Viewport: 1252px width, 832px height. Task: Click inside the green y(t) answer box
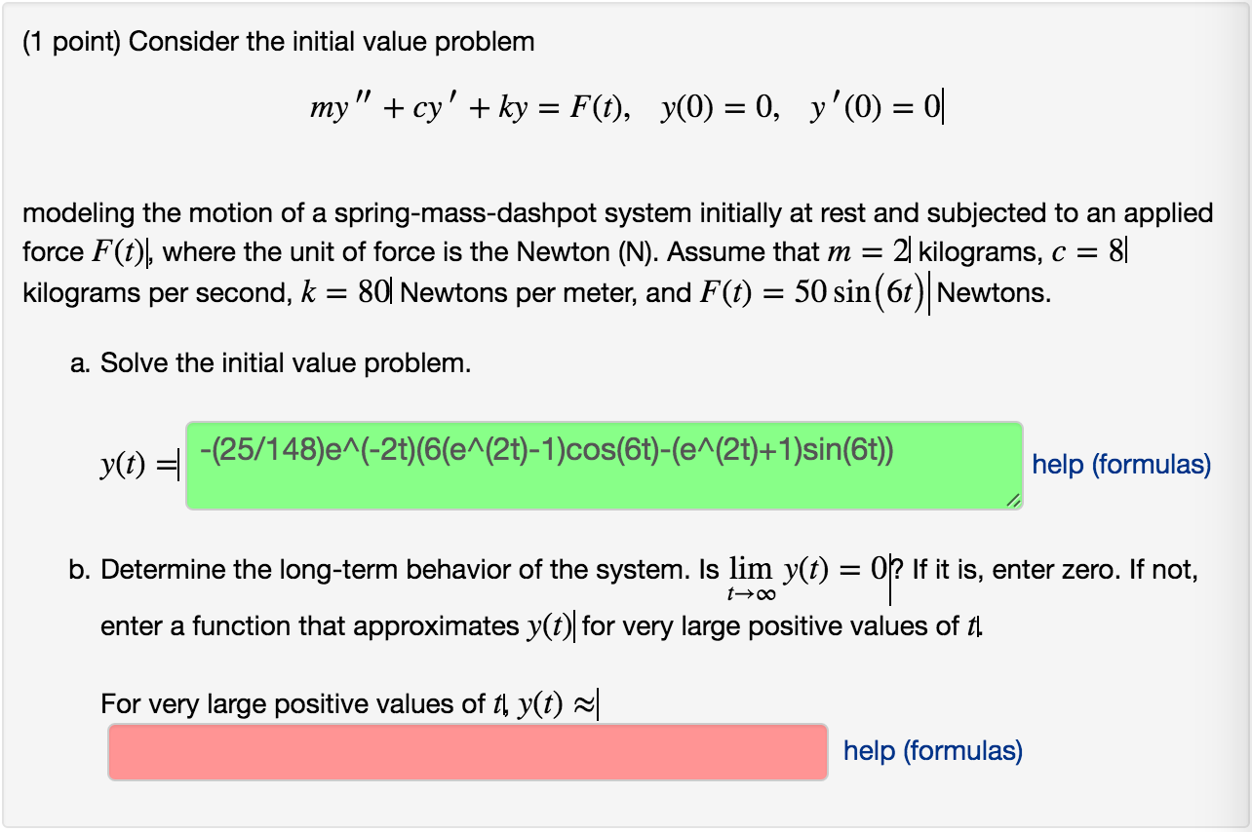point(605,463)
